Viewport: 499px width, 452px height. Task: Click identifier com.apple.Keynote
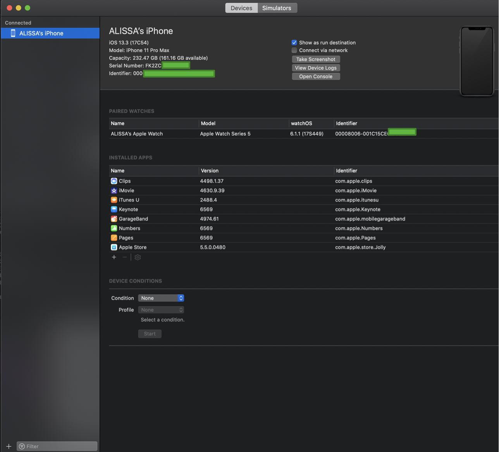[x=358, y=209]
